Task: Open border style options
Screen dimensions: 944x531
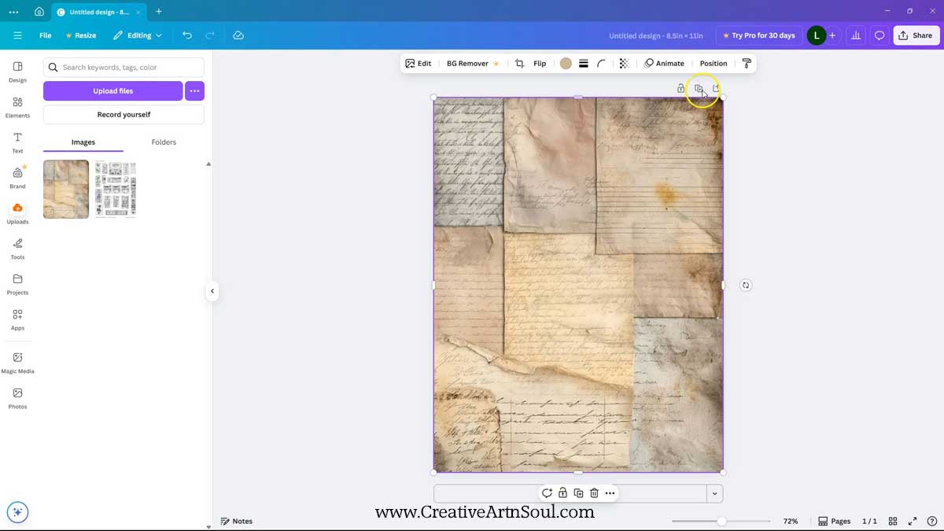Action: coord(584,64)
